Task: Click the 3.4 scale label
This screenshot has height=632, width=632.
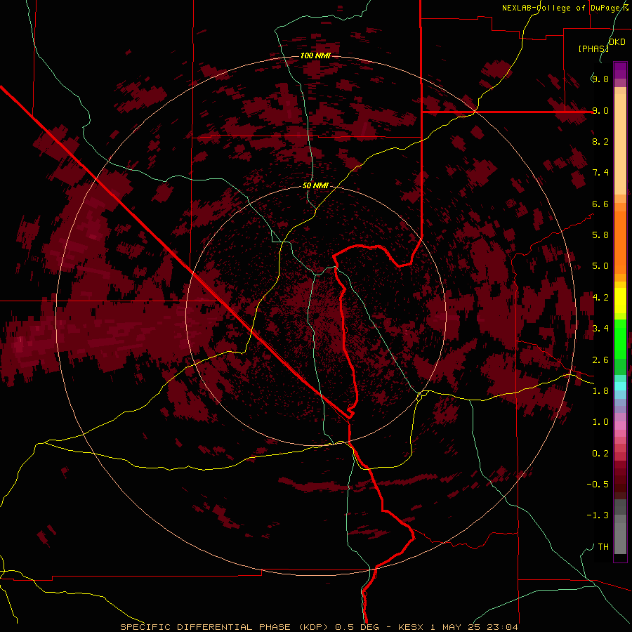Action: tap(600, 329)
